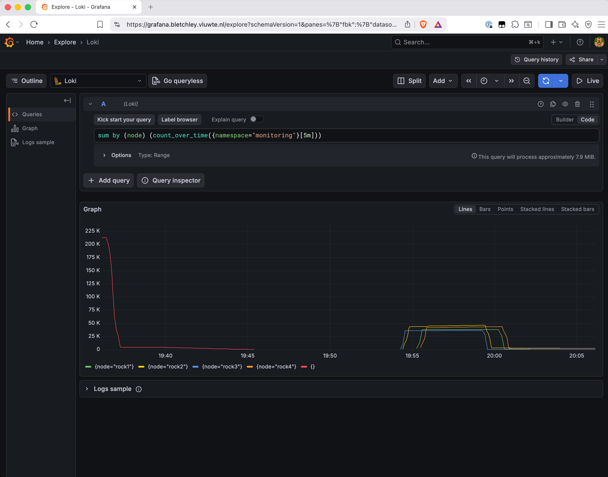Select Lines graph style
Image resolution: width=608 pixels, height=477 pixels.
(x=465, y=209)
